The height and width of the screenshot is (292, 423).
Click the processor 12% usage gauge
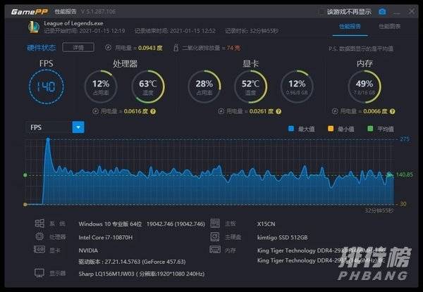(x=101, y=87)
